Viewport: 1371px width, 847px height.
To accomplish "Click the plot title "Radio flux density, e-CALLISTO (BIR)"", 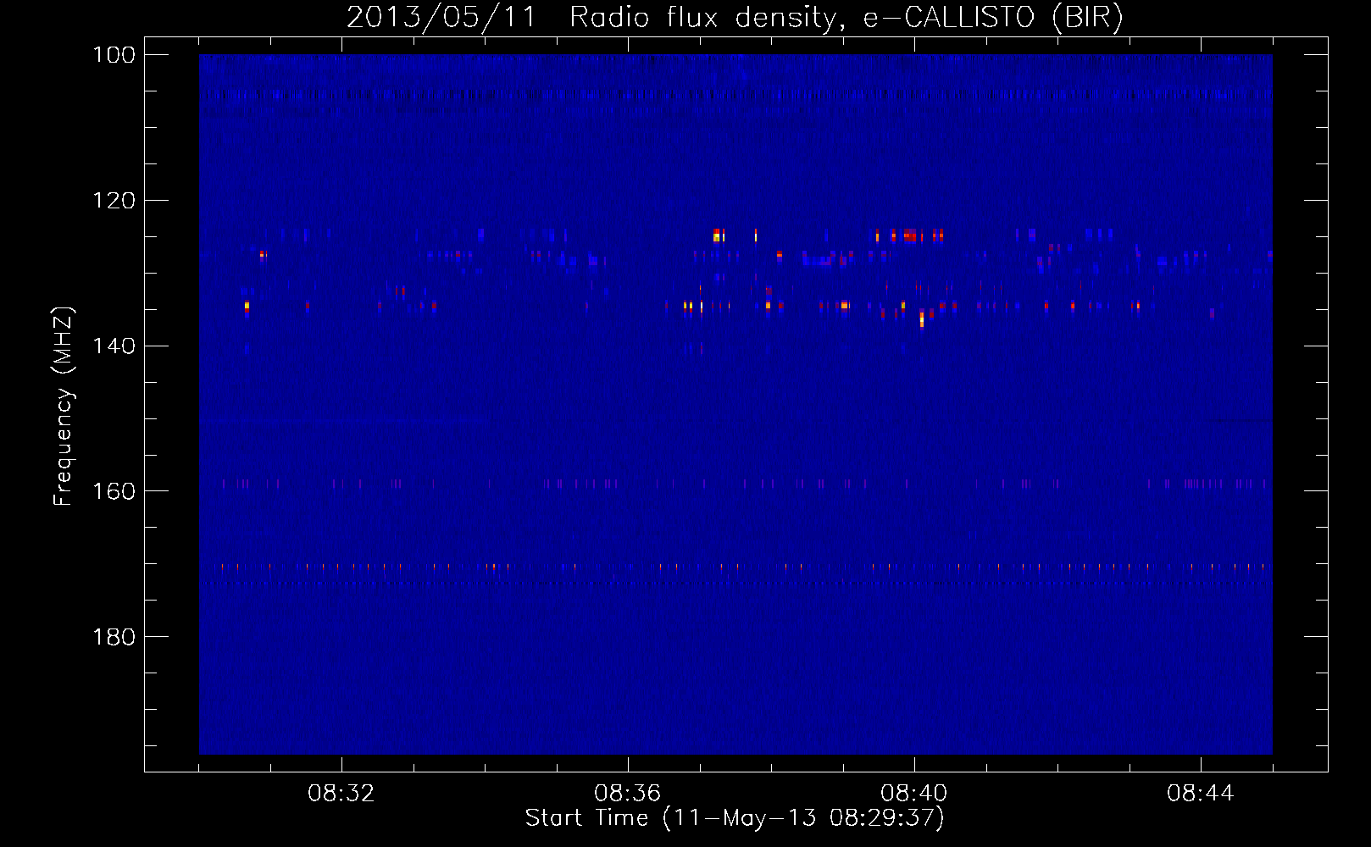I will 846,18.
